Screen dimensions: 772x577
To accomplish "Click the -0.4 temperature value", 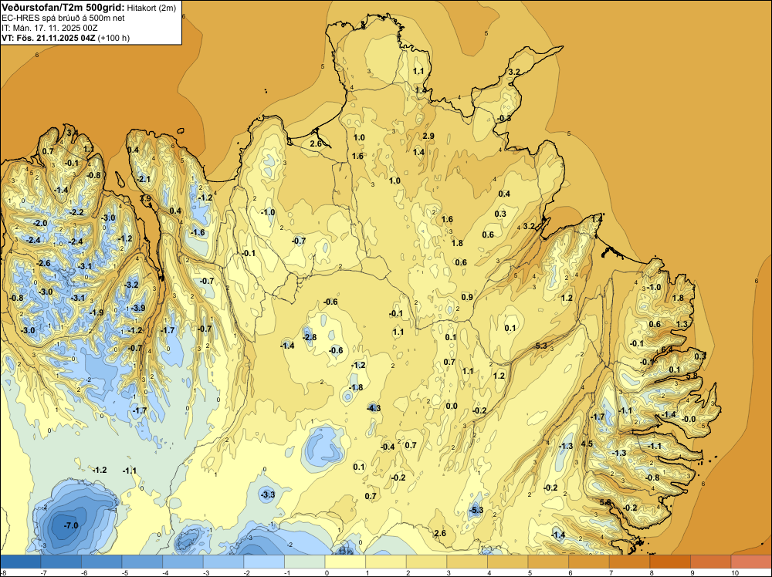I will click(x=388, y=447).
